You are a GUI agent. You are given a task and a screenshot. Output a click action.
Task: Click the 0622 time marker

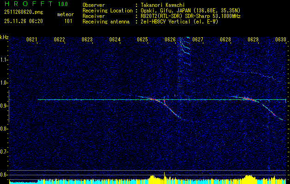point(59,40)
